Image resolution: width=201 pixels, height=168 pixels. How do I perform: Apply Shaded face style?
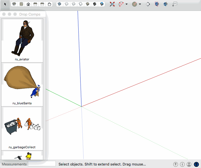88,4
